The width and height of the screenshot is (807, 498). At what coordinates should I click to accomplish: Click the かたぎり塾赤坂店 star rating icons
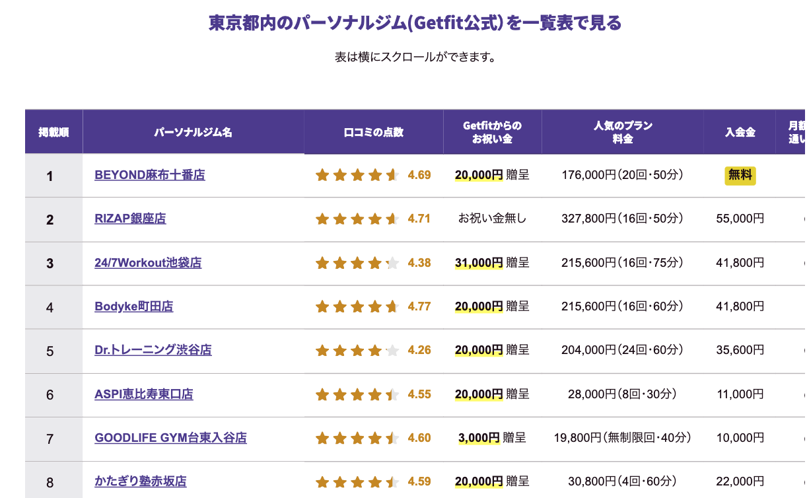coord(357,481)
